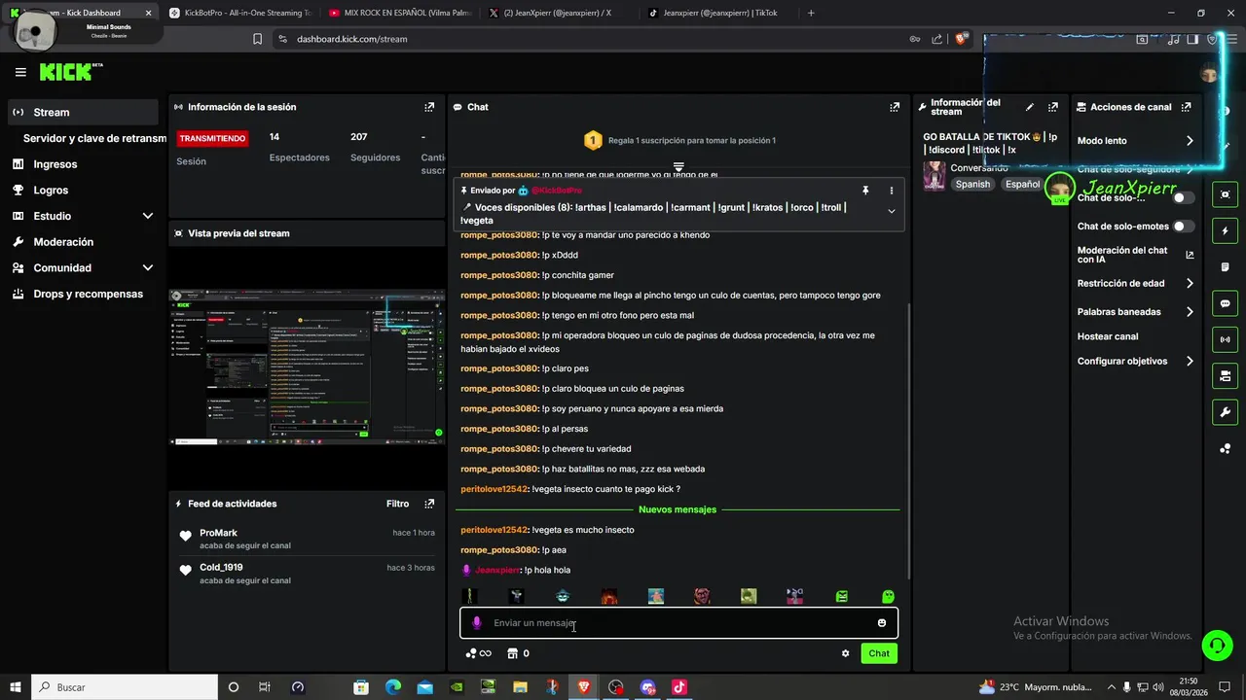1246x700 pixels.
Task: Open a new browser tab
Action: (x=811, y=13)
